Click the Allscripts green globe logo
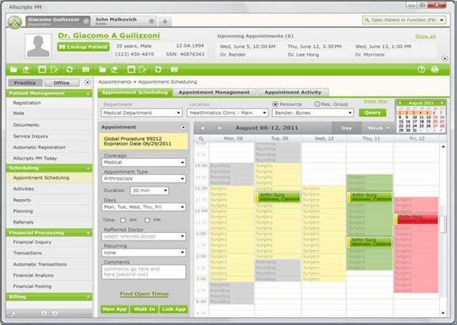Viewport: 457px width, 325px height. pos(14,22)
